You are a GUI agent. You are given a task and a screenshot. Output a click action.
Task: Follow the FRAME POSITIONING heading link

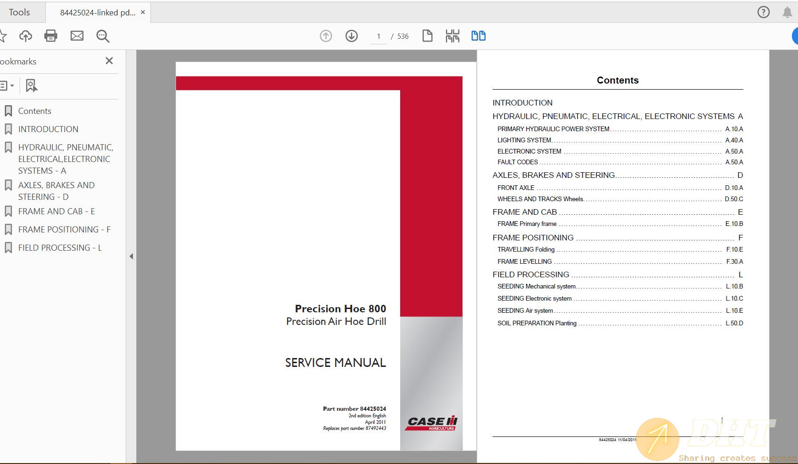click(618, 238)
